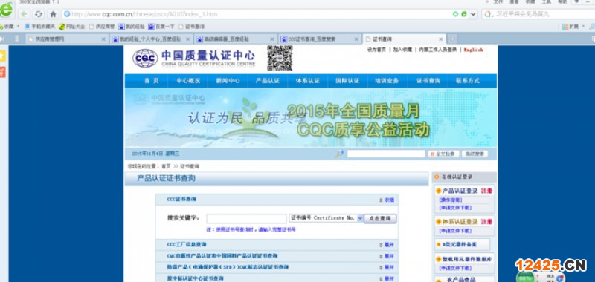
Task: Click the magnifier search icon on site
Action: [x=339, y=154]
